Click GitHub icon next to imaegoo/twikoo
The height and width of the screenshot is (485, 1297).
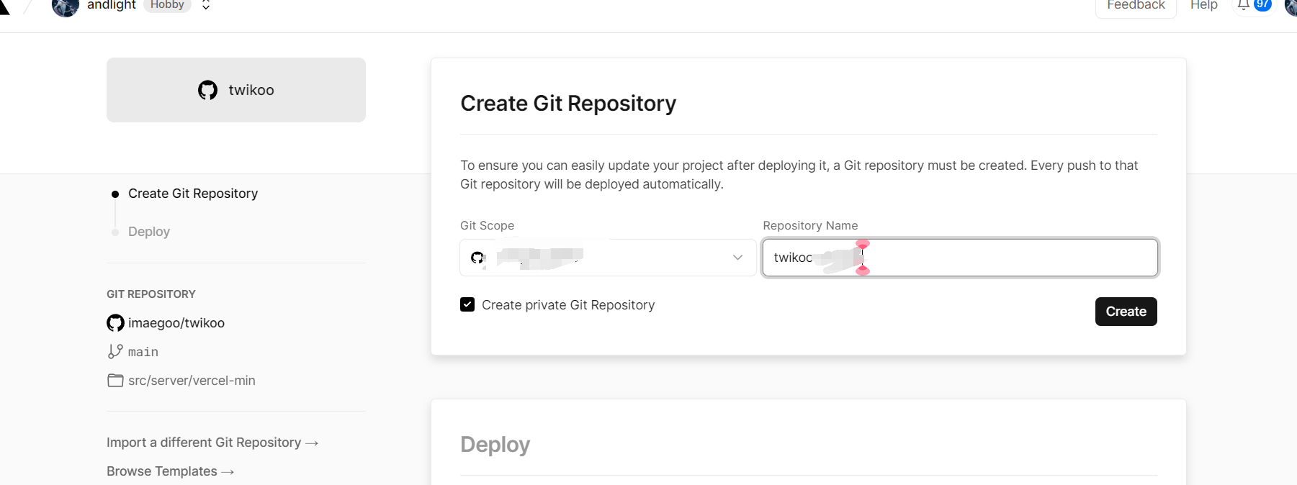coord(115,323)
